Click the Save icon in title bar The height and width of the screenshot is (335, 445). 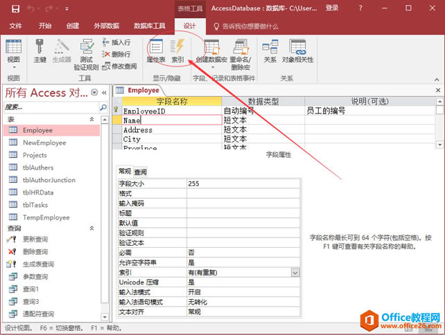click(x=15, y=8)
